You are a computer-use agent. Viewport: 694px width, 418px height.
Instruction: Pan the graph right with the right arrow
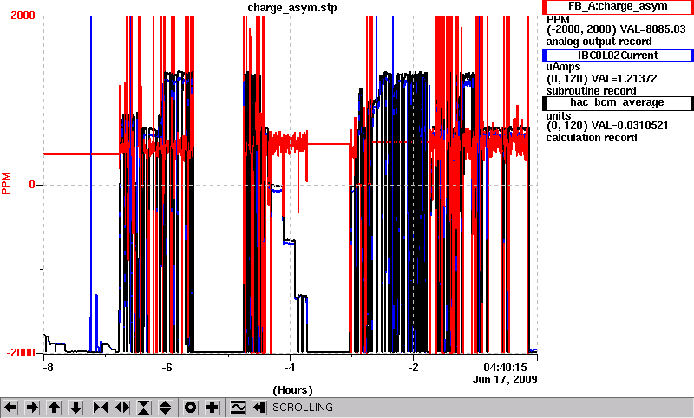(x=32, y=408)
